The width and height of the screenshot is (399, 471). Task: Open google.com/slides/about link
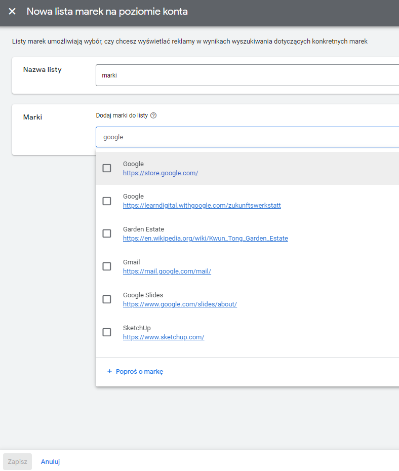pyautogui.click(x=180, y=304)
